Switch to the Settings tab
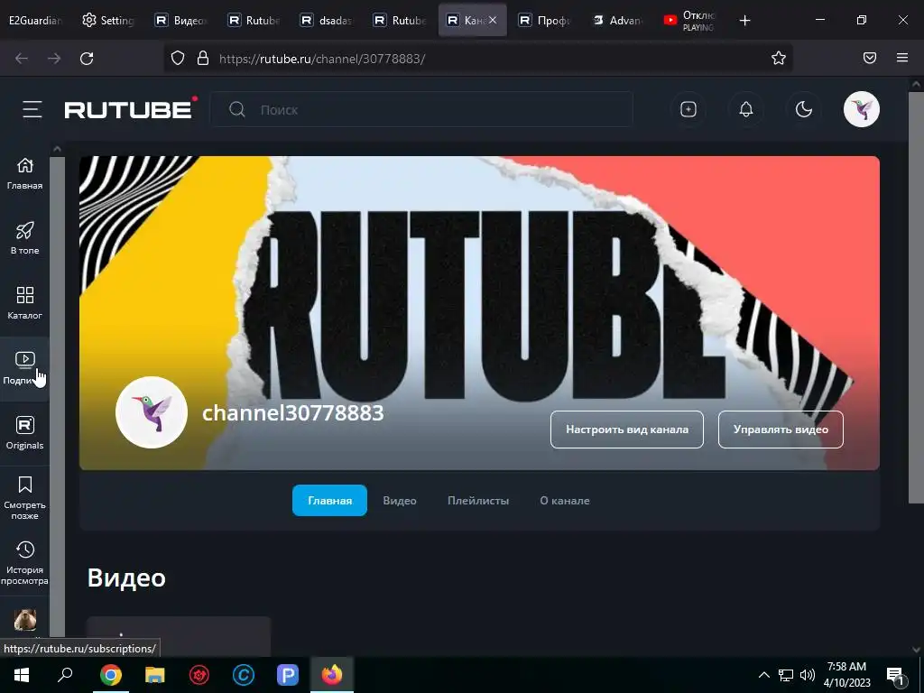The height and width of the screenshot is (693, 924). click(x=108, y=21)
